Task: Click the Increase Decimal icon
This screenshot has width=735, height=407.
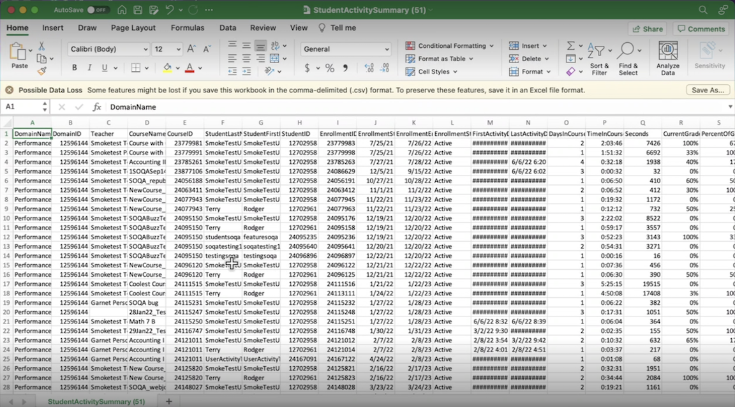Action: coord(369,68)
